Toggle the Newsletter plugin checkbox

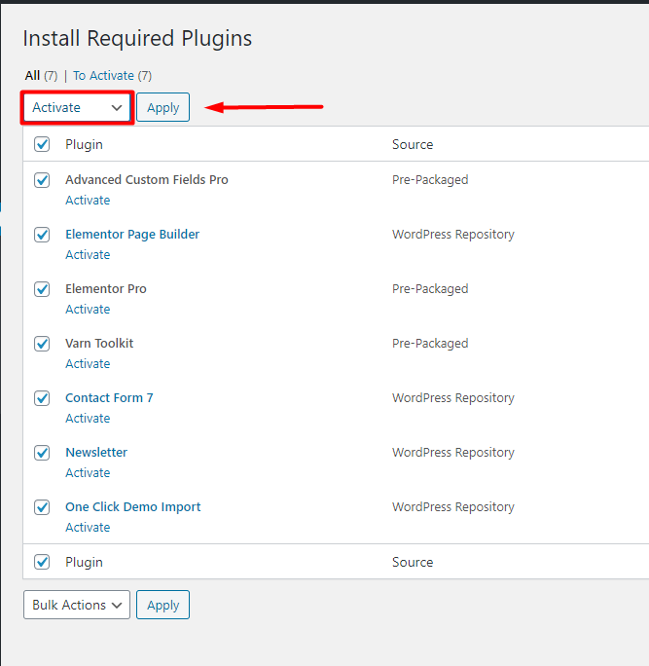pos(42,453)
